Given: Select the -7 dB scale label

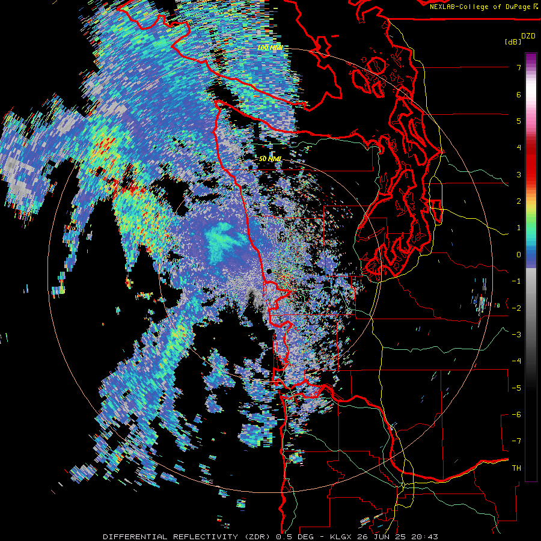Looking at the screenshot, I should click(516, 441).
